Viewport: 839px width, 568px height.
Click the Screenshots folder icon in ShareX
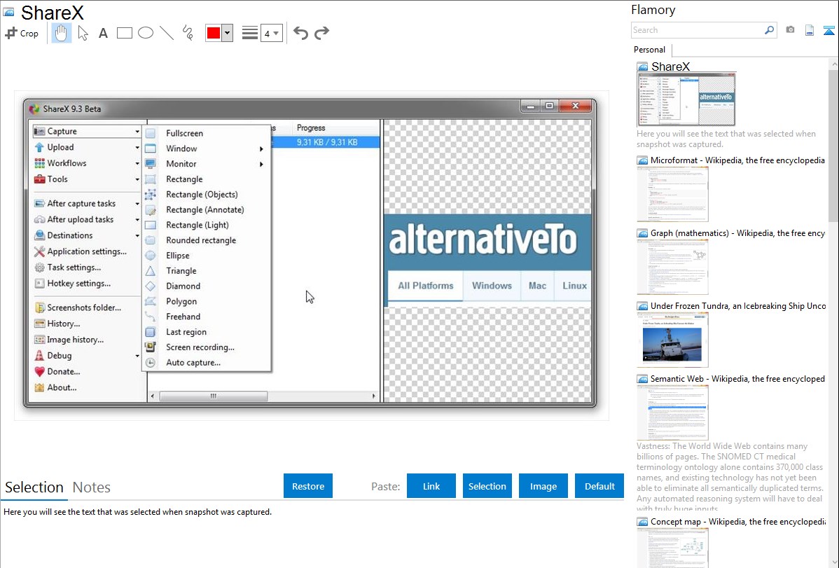coord(39,308)
